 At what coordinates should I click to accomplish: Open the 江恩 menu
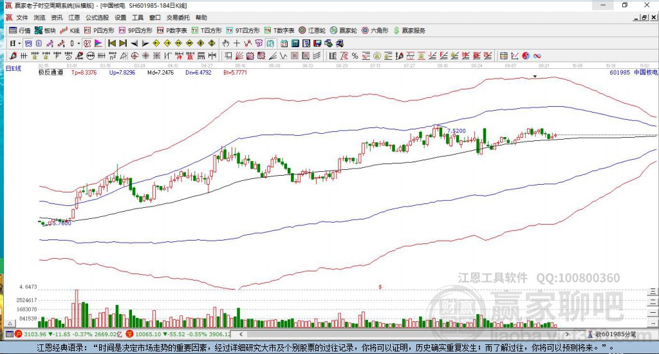(74, 17)
